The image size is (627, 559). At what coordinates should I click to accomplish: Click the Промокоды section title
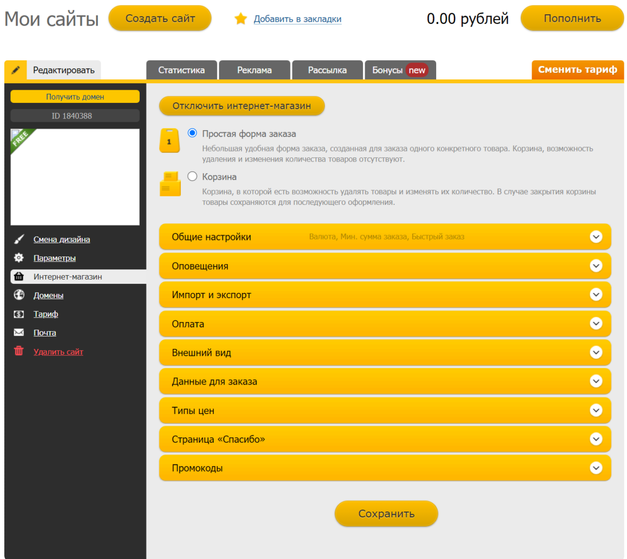[197, 468]
